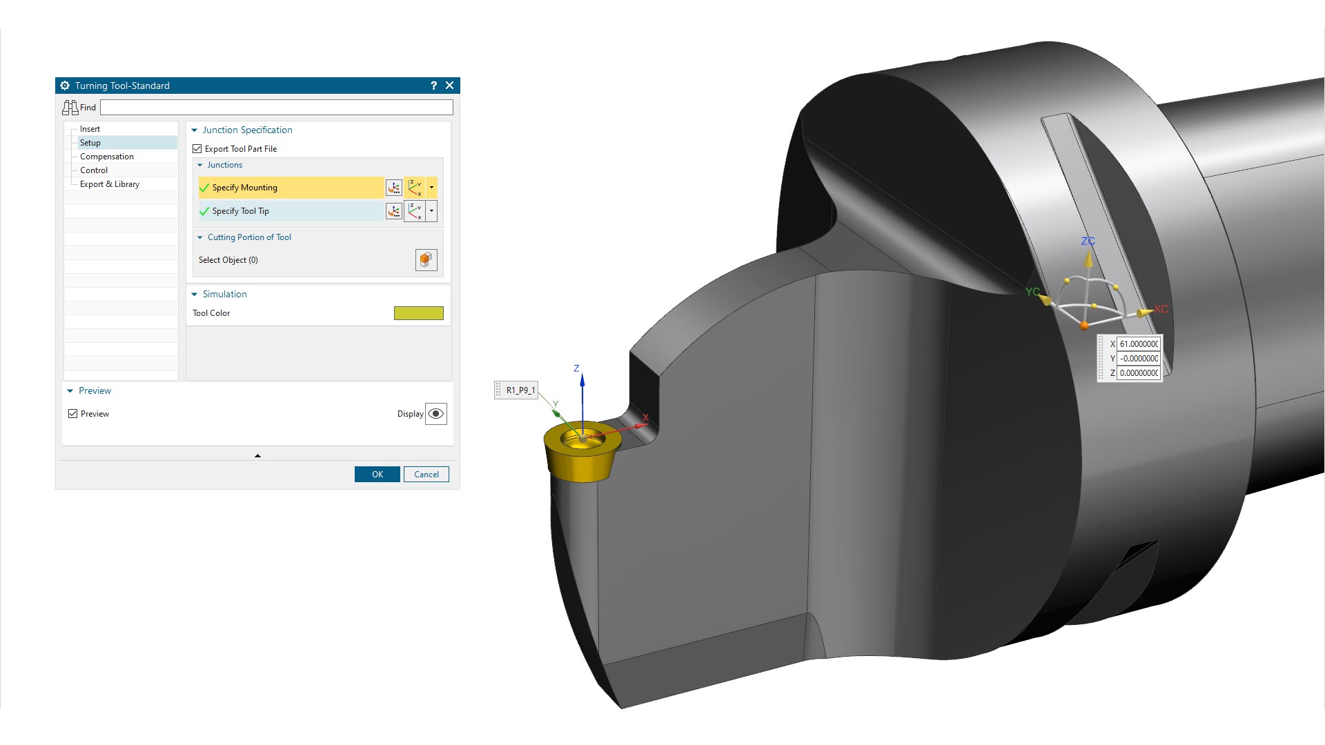
Task: Click Cancel to dismiss the dialog
Action: pos(426,474)
